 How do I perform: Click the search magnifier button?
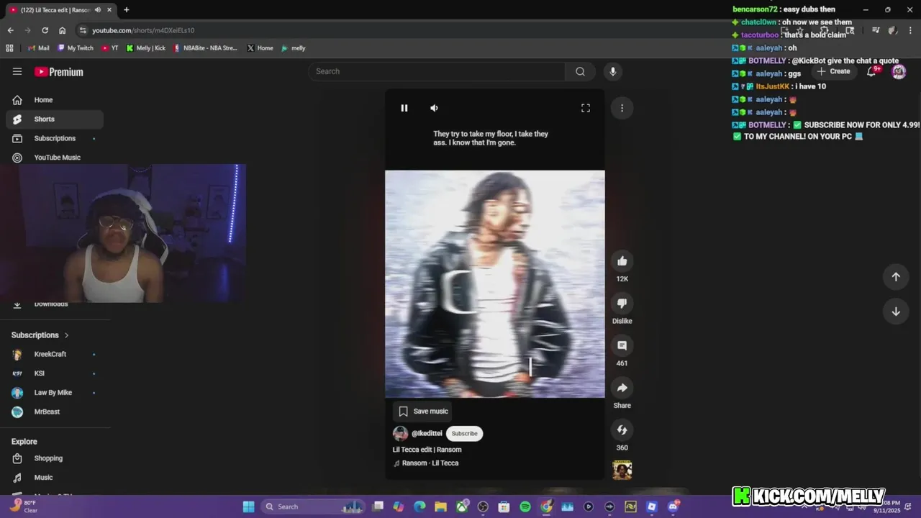pos(580,71)
